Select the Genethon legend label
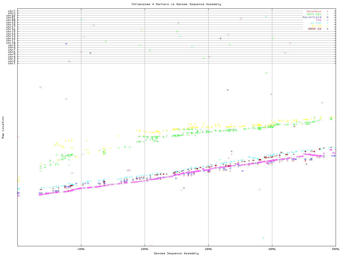The image size is (341, 255). pos(314,11)
